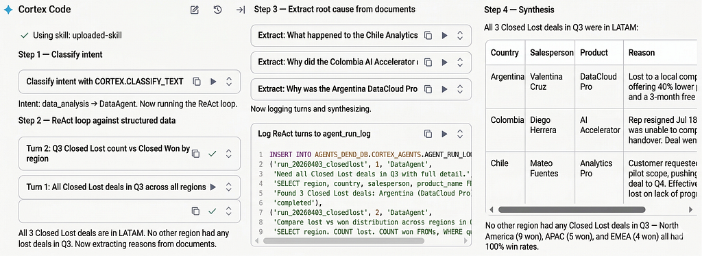Expand the Argentina DataCloud Pro extract

click(460, 89)
